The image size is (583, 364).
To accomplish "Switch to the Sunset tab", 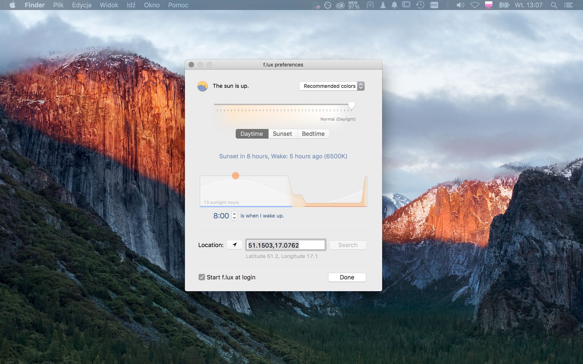I will [283, 134].
